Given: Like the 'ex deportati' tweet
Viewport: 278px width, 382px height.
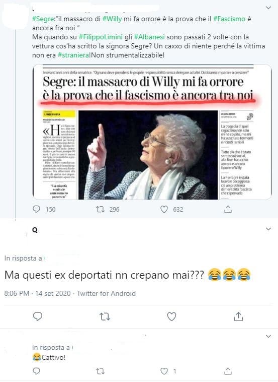Looking at the screenshot, I should pyautogui.click(x=171, y=316).
